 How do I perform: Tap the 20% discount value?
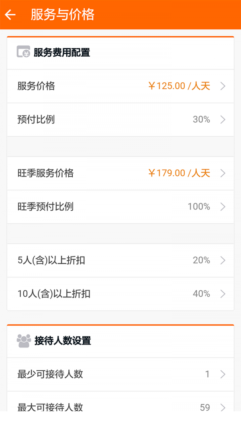tap(201, 260)
